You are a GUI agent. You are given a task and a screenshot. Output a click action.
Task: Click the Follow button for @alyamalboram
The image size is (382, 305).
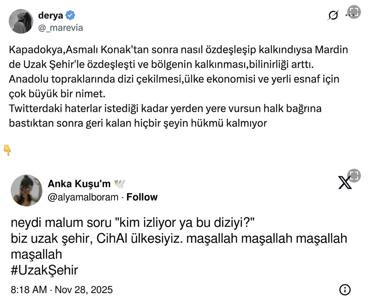tap(142, 197)
